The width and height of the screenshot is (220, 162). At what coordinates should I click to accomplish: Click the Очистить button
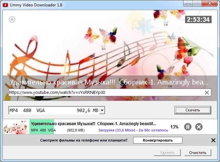(x=198, y=153)
